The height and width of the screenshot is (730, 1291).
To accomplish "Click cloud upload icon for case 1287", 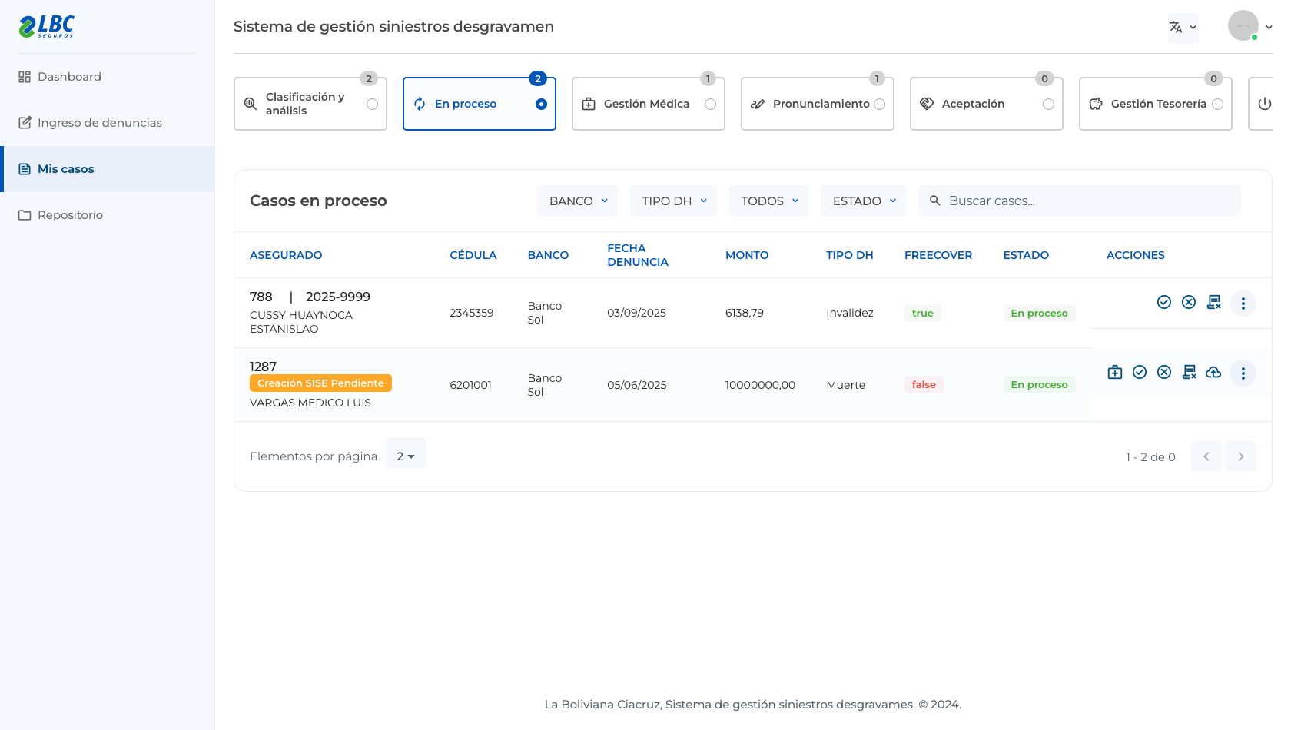I will click(1213, 372).
